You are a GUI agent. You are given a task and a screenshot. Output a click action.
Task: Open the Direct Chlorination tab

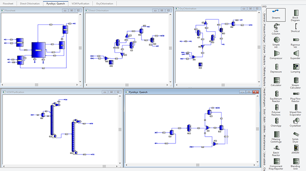[29, 4]
